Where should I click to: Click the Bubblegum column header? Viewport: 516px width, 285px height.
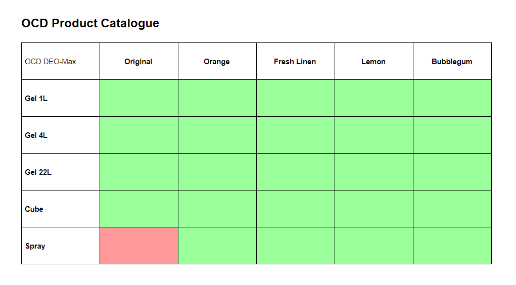[452, 62]
